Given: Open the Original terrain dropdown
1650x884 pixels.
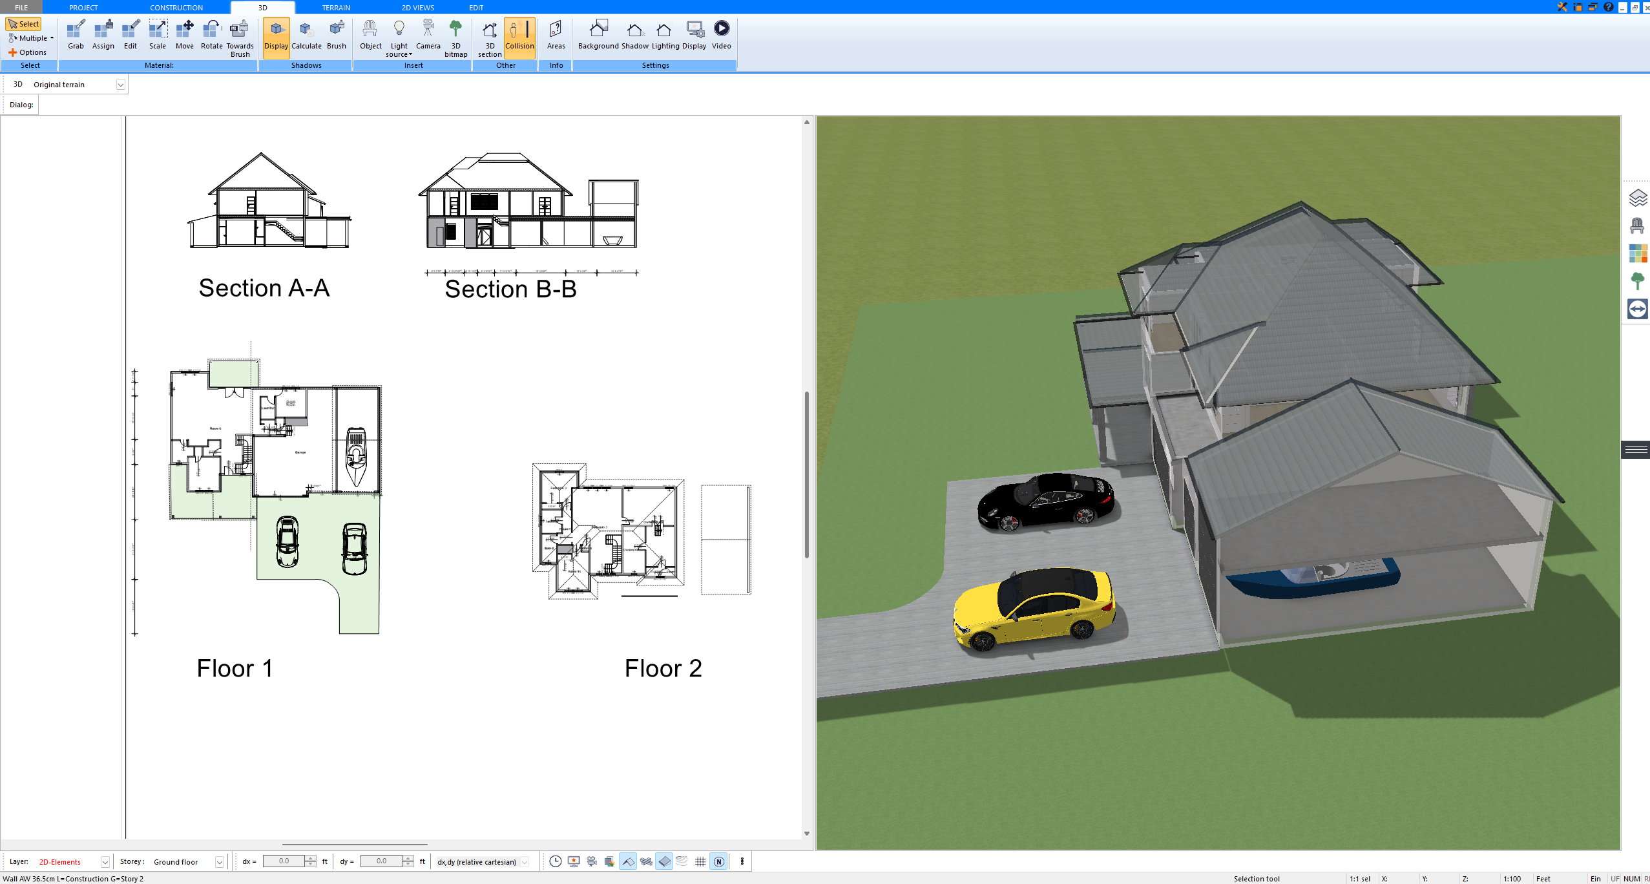Looking at the screenshot, I should pos(121,84).
